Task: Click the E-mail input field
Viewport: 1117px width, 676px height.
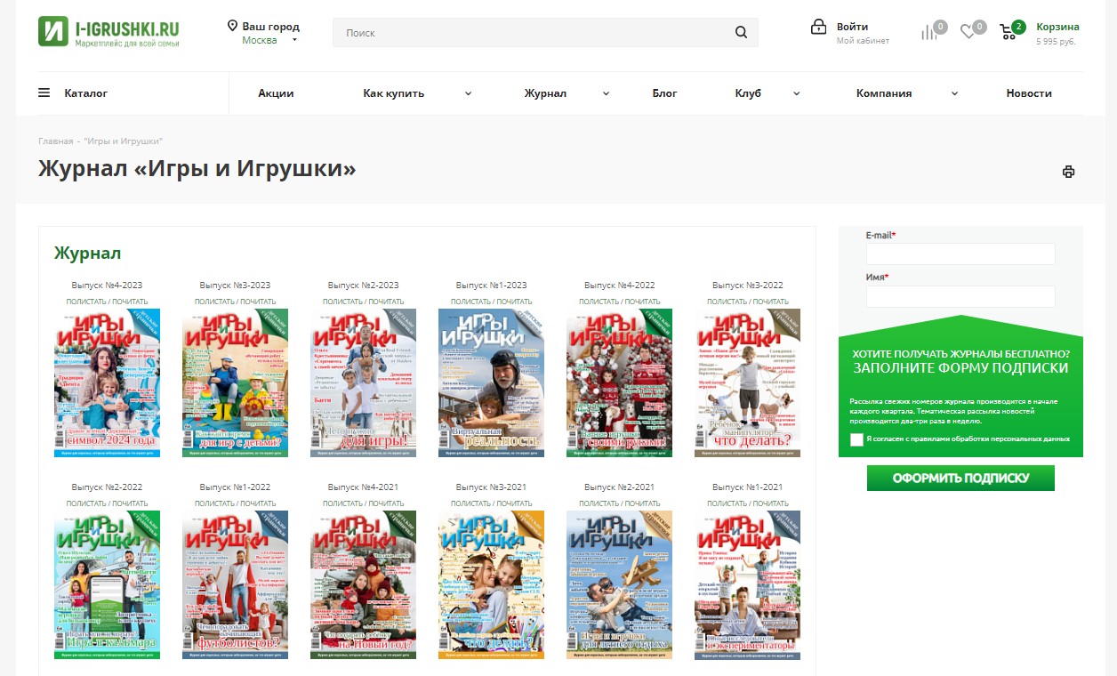Action: [960, 253]
